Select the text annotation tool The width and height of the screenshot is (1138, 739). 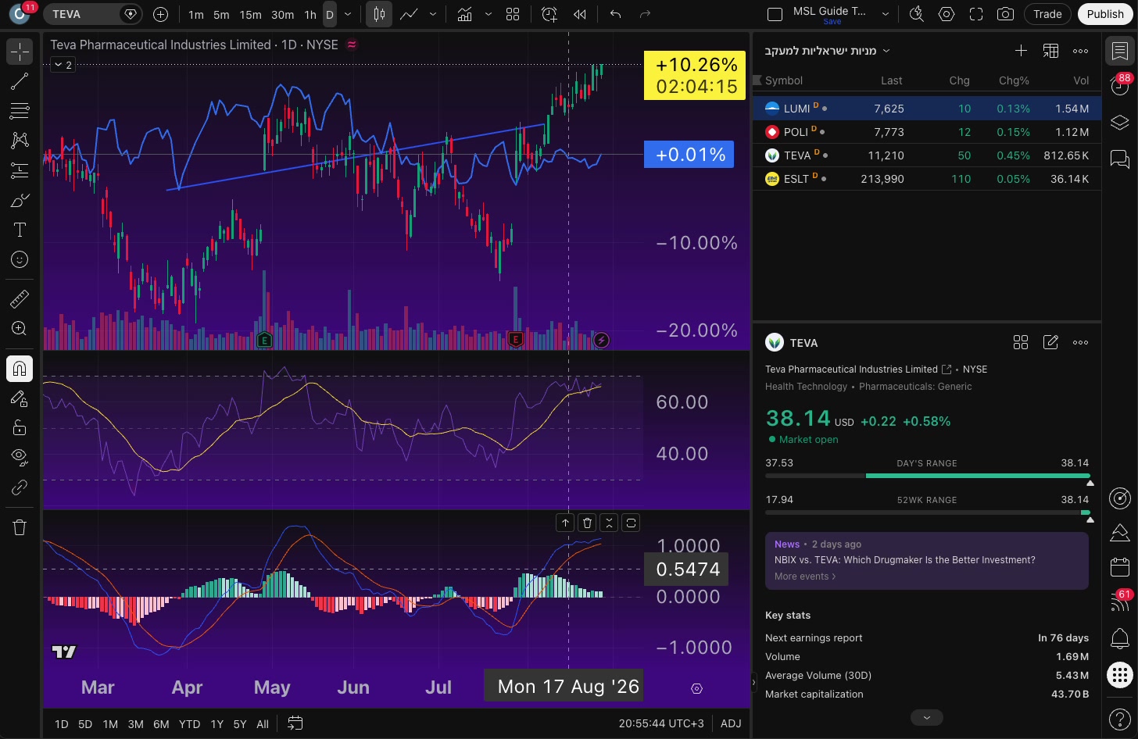[x=20, y=230]
